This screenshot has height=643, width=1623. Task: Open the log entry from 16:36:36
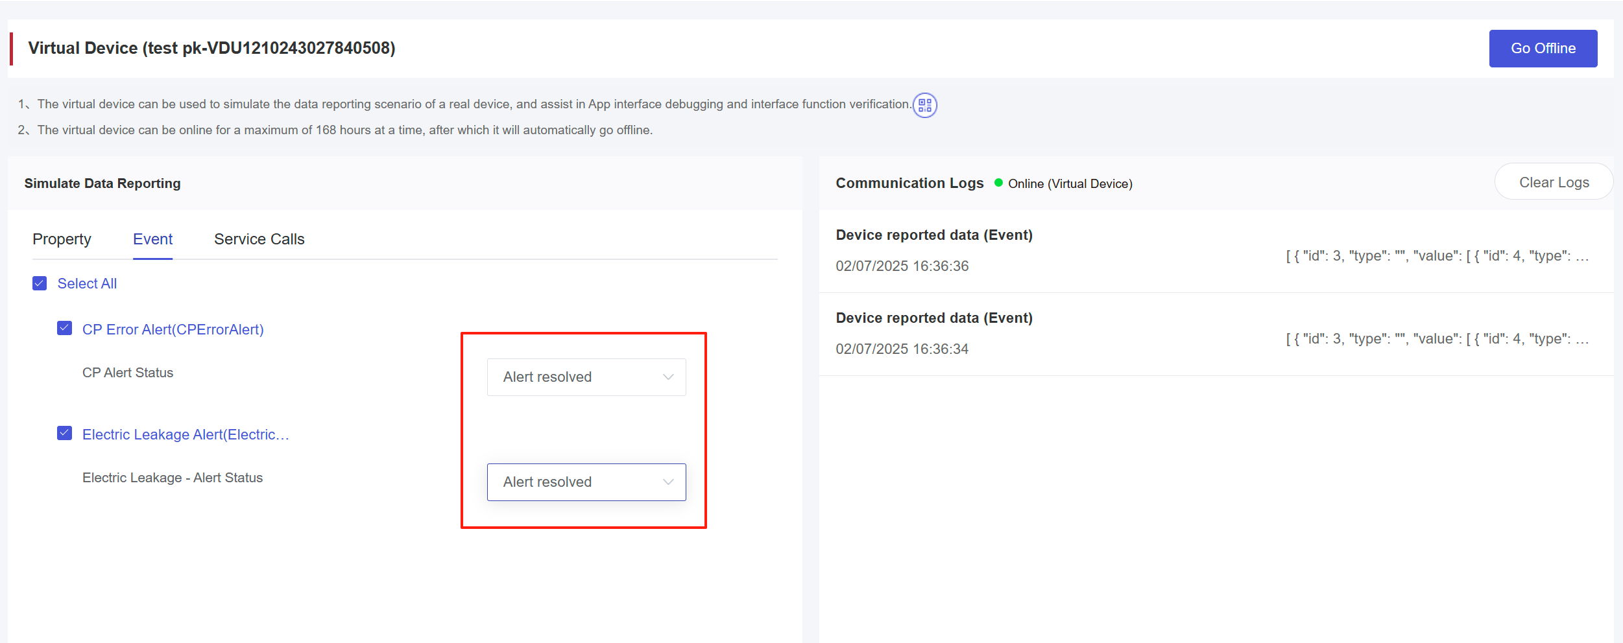[x=934, y=251]
